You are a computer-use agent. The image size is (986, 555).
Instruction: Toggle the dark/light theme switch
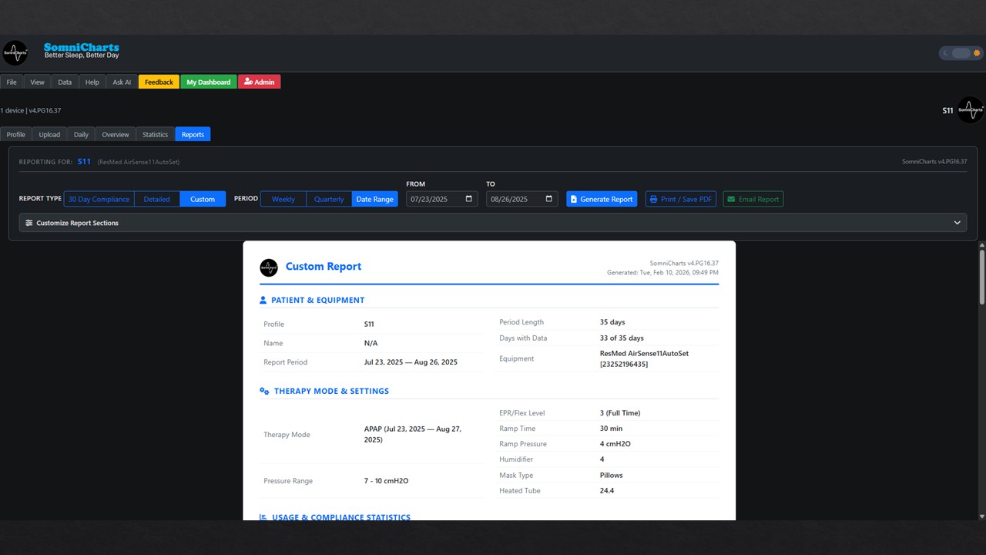(960, 52)
